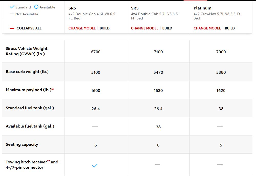The width and height of the screenshot is (256, 178).
Task: Click the 'Available' legend label
Action: [47, 7]
